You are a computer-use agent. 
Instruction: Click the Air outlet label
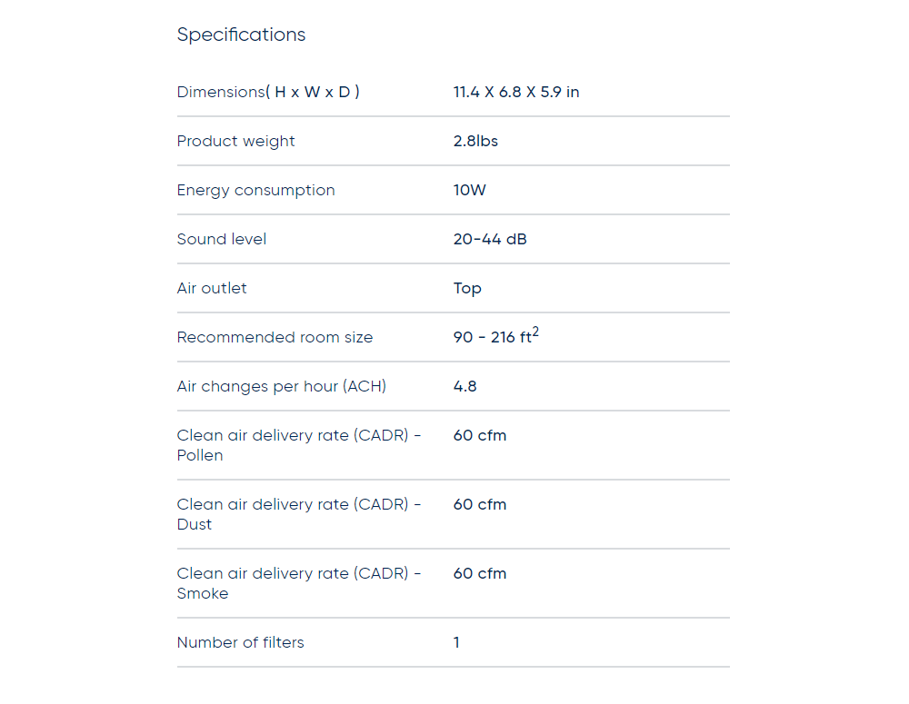point(212,288)
